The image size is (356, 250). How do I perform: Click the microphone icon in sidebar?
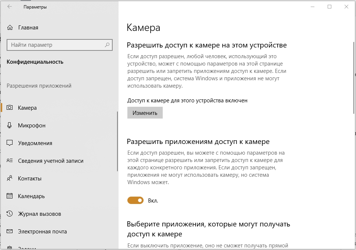pyautogui.click(x=10, y=126)
